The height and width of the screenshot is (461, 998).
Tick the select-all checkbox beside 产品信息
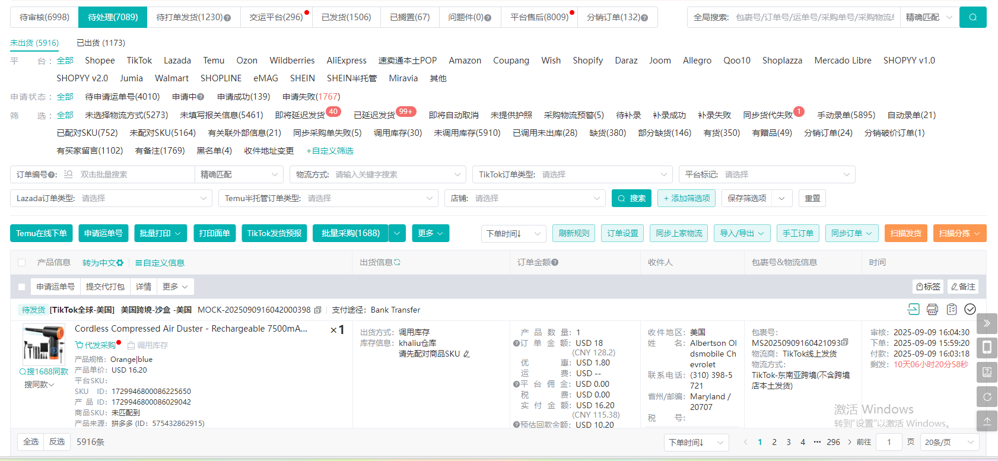tap(22, 262)
